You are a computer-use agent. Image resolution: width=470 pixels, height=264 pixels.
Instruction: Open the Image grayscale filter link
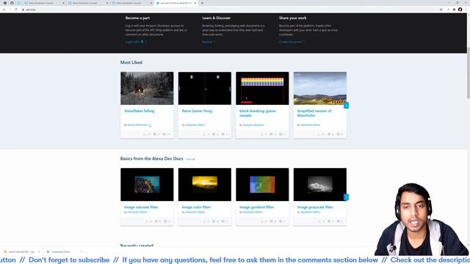[315, 207]
